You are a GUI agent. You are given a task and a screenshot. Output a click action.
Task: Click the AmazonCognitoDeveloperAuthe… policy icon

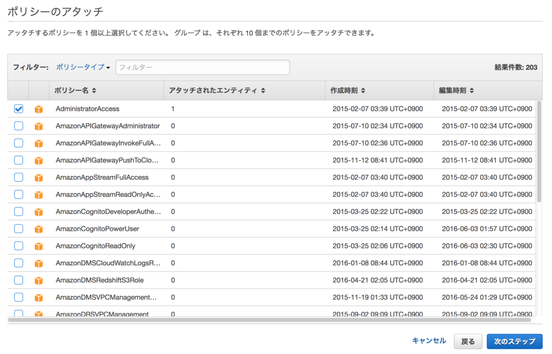tap(39, 212)
